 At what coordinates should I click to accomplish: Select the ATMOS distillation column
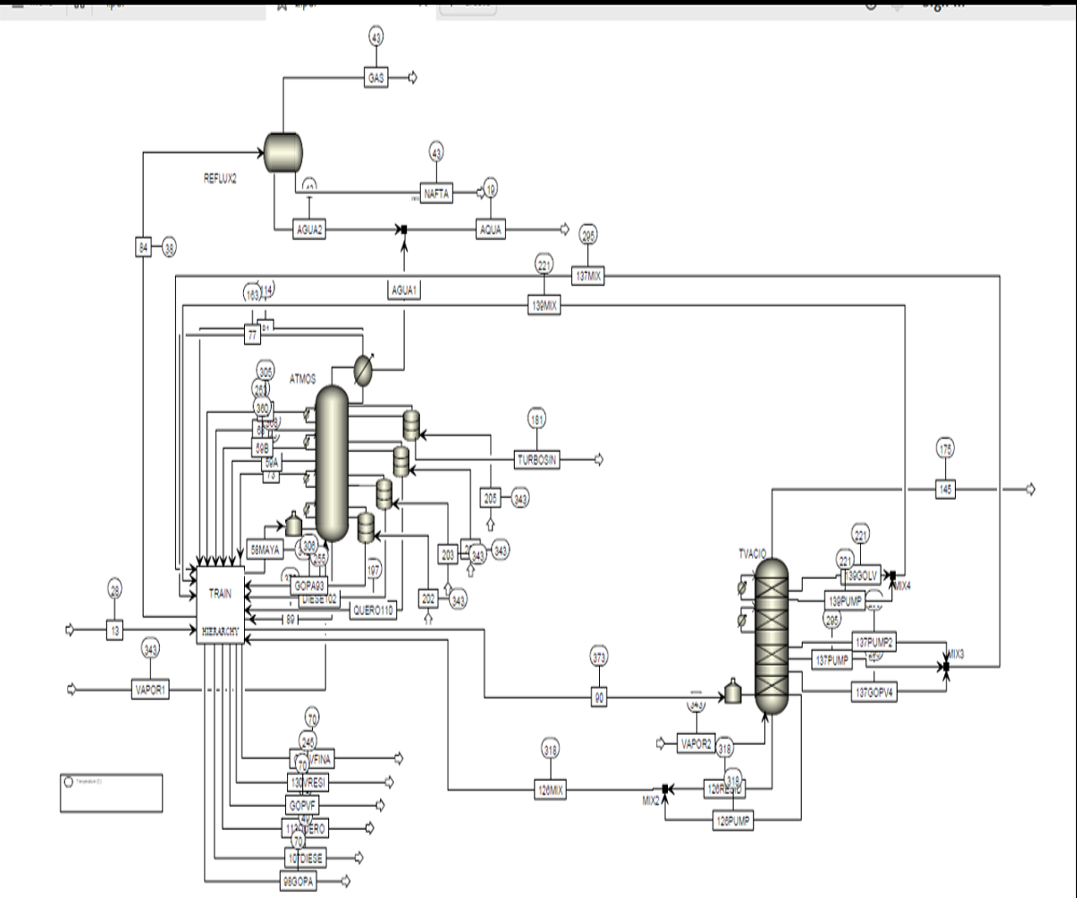click(332, 464)
